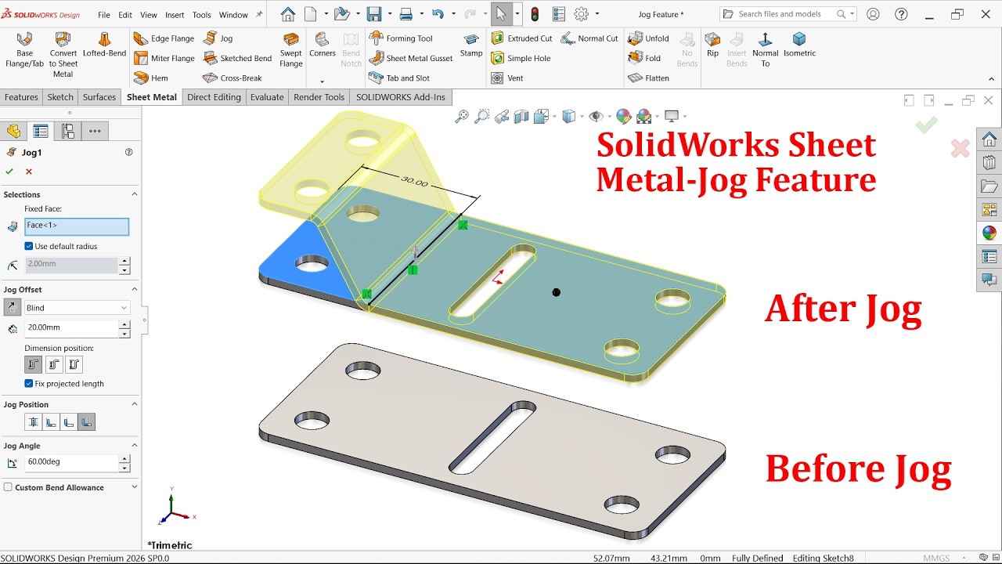The width and height of the screenshot is (1002, 564).
Task: Collapse the Jog Position section
Action: (x=134, y=404)
